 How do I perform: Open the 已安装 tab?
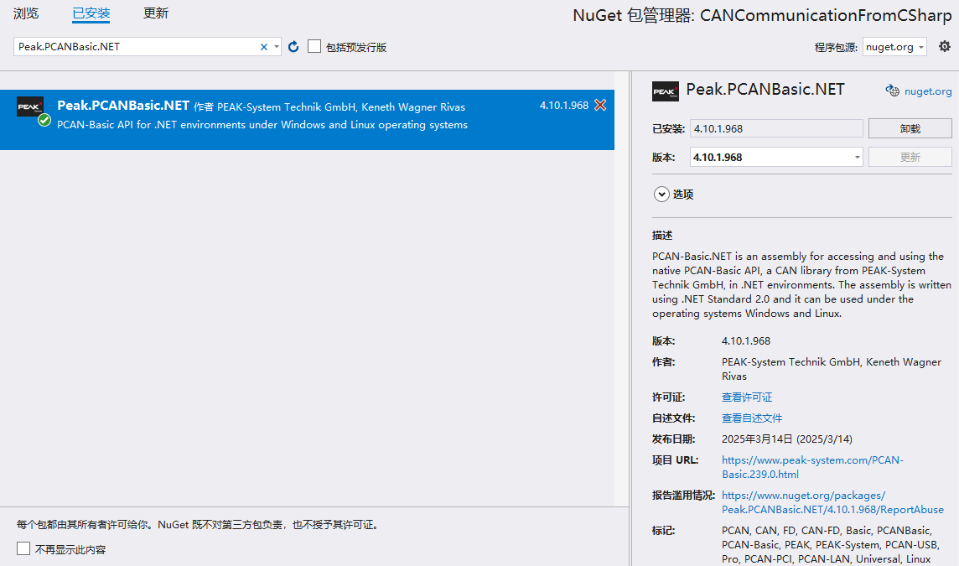pyautogui.click(x=91, y=13)
